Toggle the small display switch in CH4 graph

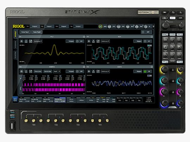150,76
